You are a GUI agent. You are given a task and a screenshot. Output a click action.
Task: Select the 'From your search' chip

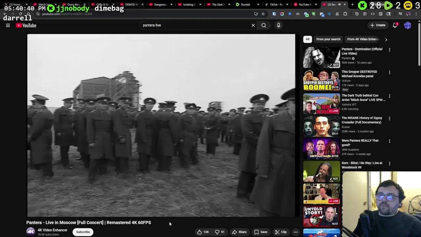coord(328,39)
